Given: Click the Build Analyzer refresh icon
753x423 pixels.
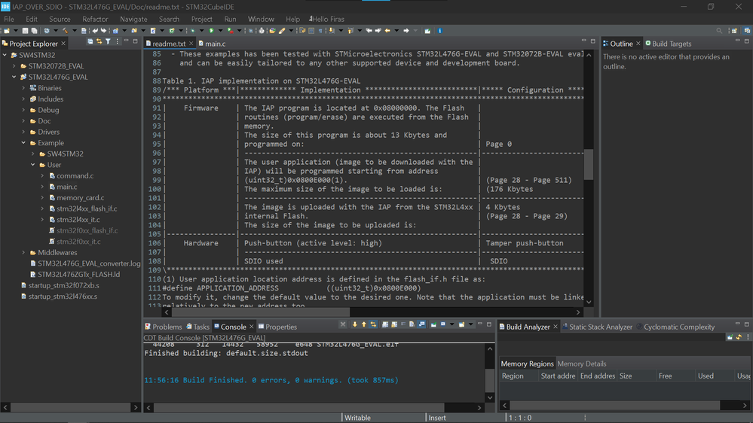Looking at the screenshot, I should click(739, 337).
